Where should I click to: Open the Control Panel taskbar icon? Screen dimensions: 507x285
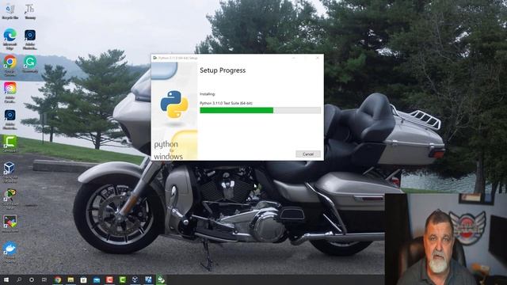tap(148, 279)
